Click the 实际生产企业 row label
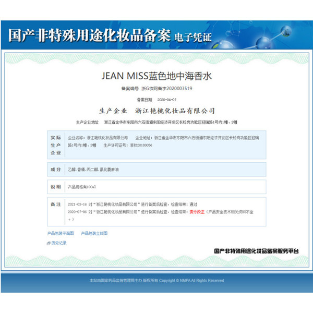 [x=56, y=145]
